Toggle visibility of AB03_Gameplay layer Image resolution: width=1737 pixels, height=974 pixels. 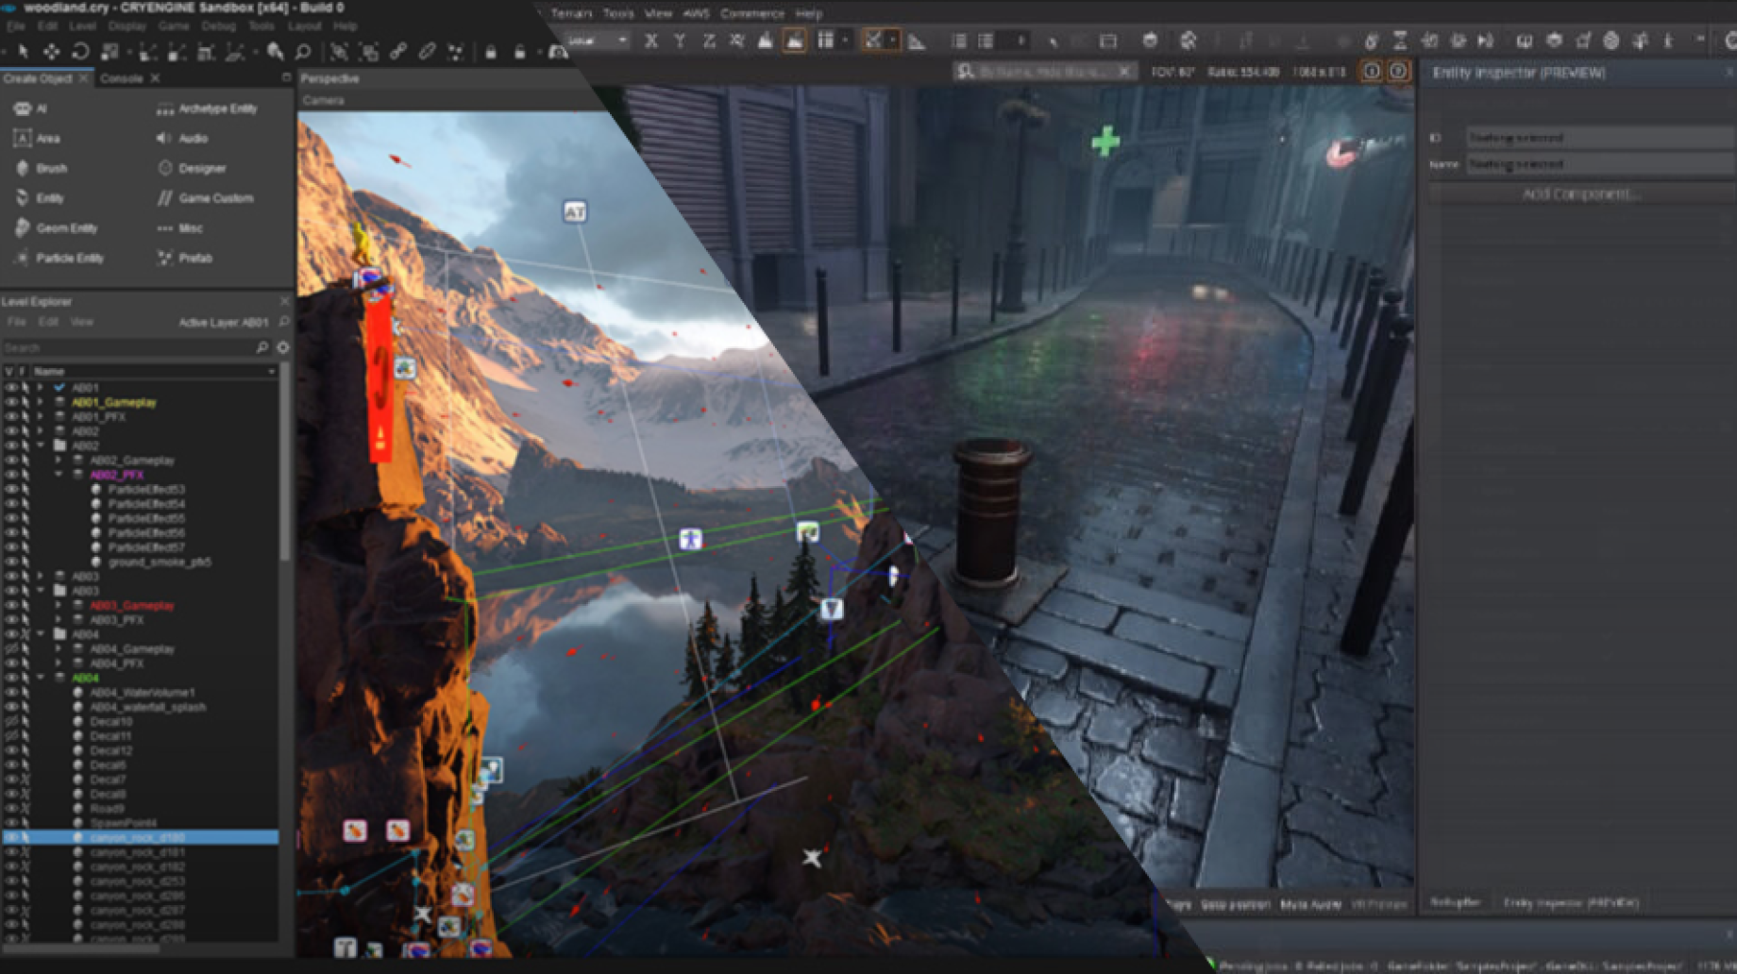coord(10,605)
